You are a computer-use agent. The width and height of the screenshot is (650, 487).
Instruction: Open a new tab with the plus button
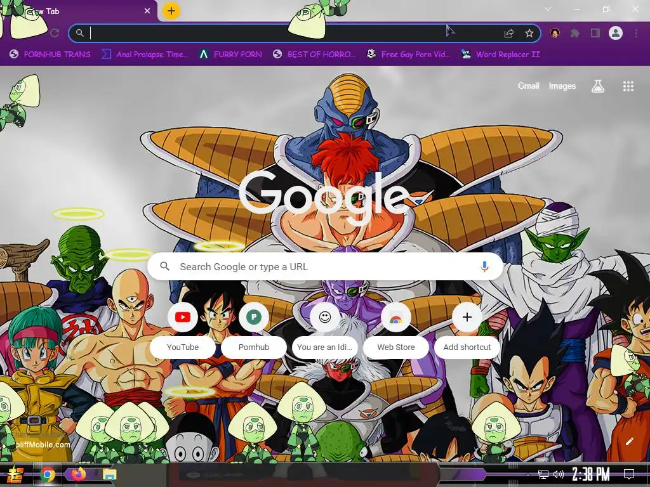click(x=171, y=11)
